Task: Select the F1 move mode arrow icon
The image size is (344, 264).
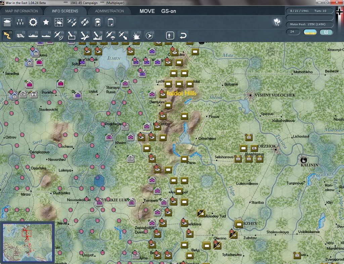Action: tap(7, 36)
